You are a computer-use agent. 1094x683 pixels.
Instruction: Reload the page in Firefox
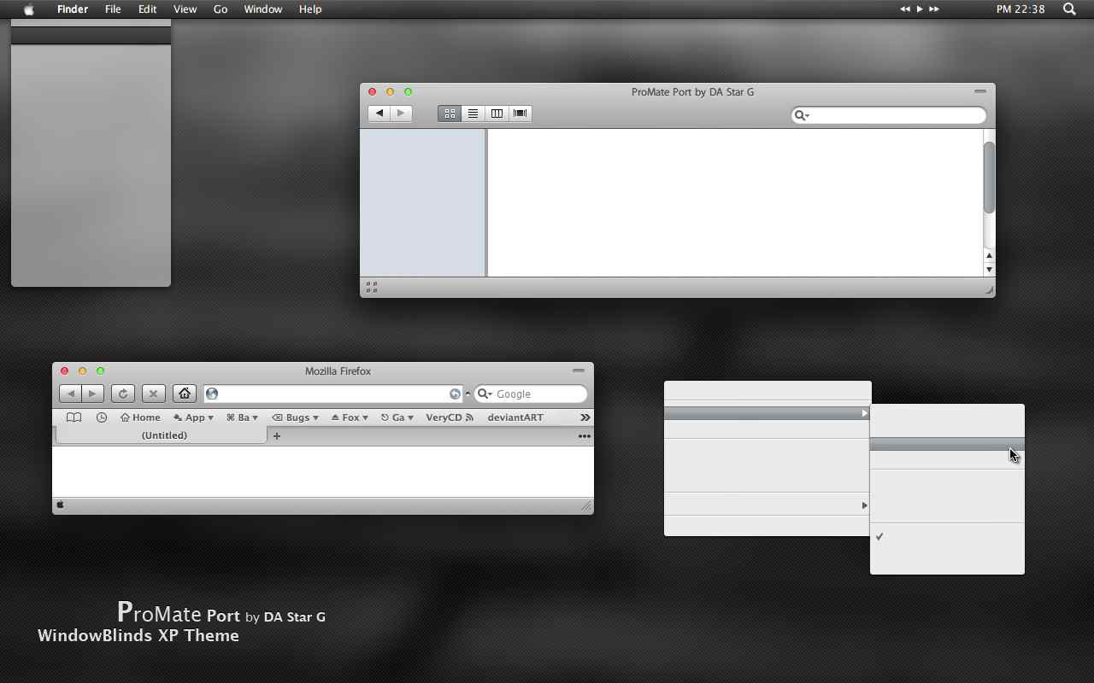(122, 394)
